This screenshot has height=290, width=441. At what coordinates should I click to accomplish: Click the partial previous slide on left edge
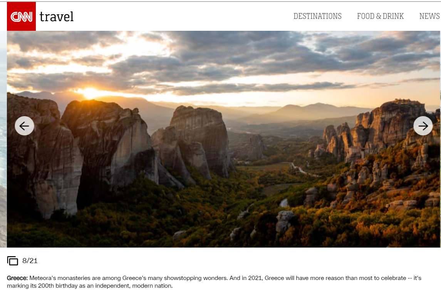[x=3, y=139]
